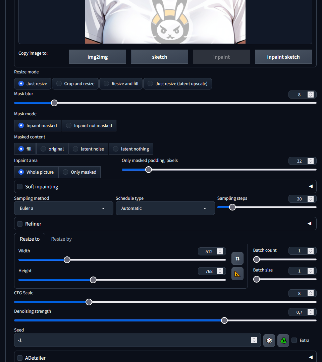322x362 pixels.
Task: Send image to inpaint sketch
Action: pos(283,57)
